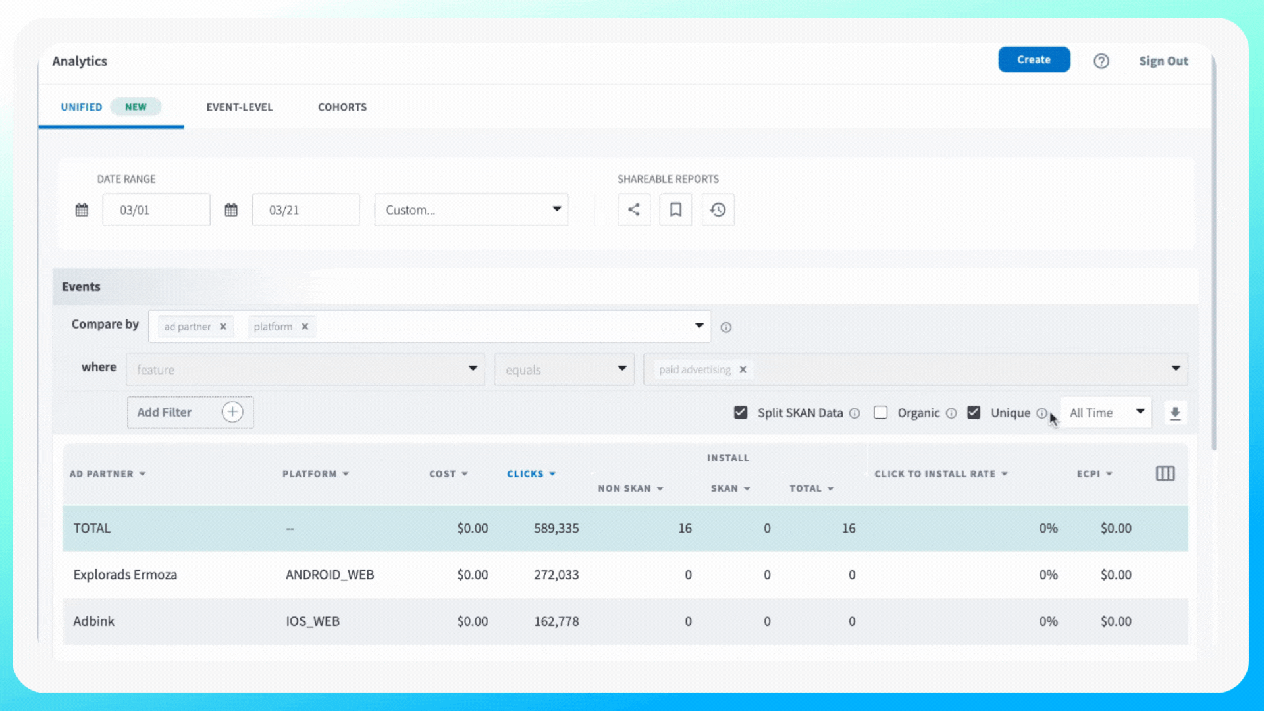Screen dimensions: 1264x711
Task: Download the report data
Action: click(x=1175, y=412)
